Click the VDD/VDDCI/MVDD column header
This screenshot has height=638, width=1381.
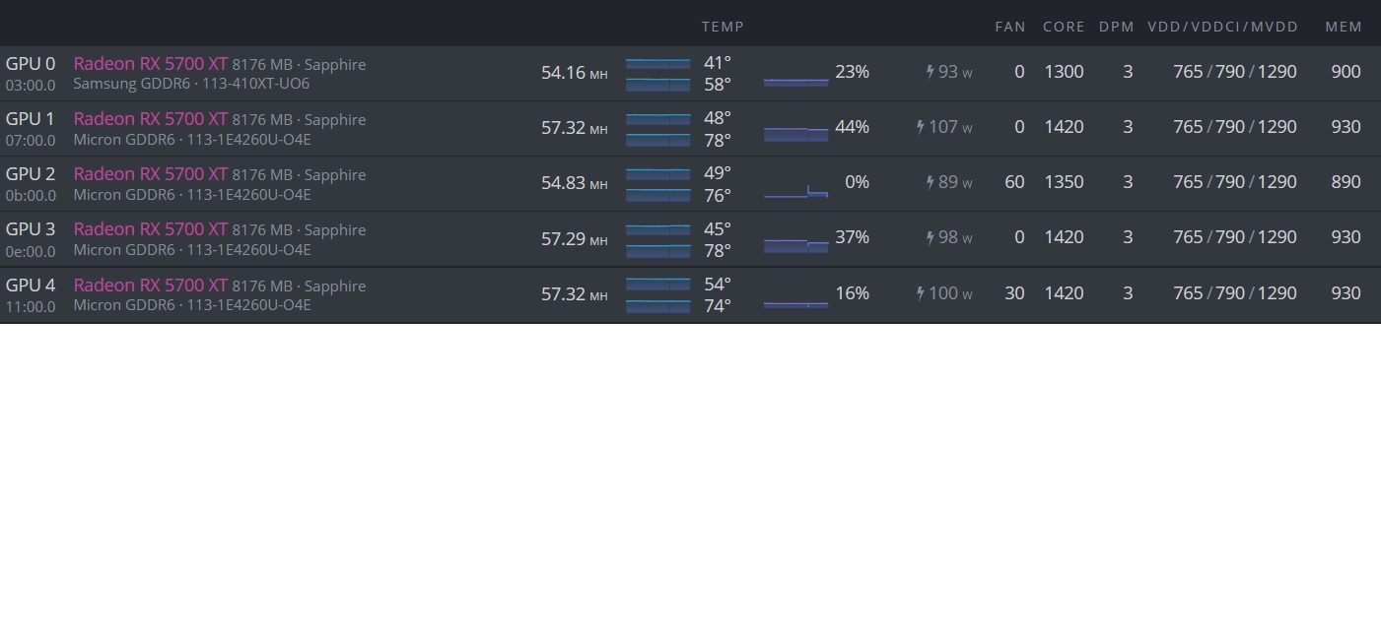1222,27
